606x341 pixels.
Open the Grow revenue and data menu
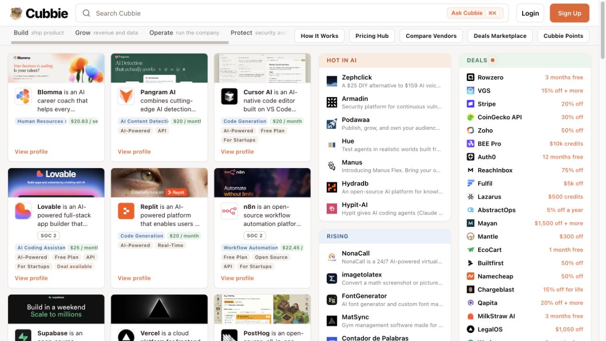tap(106, 33)
